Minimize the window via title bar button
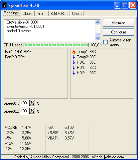 click(117, 5)
